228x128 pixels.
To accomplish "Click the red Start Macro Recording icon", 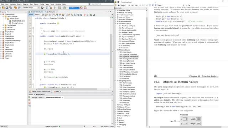I will (85, 15).
